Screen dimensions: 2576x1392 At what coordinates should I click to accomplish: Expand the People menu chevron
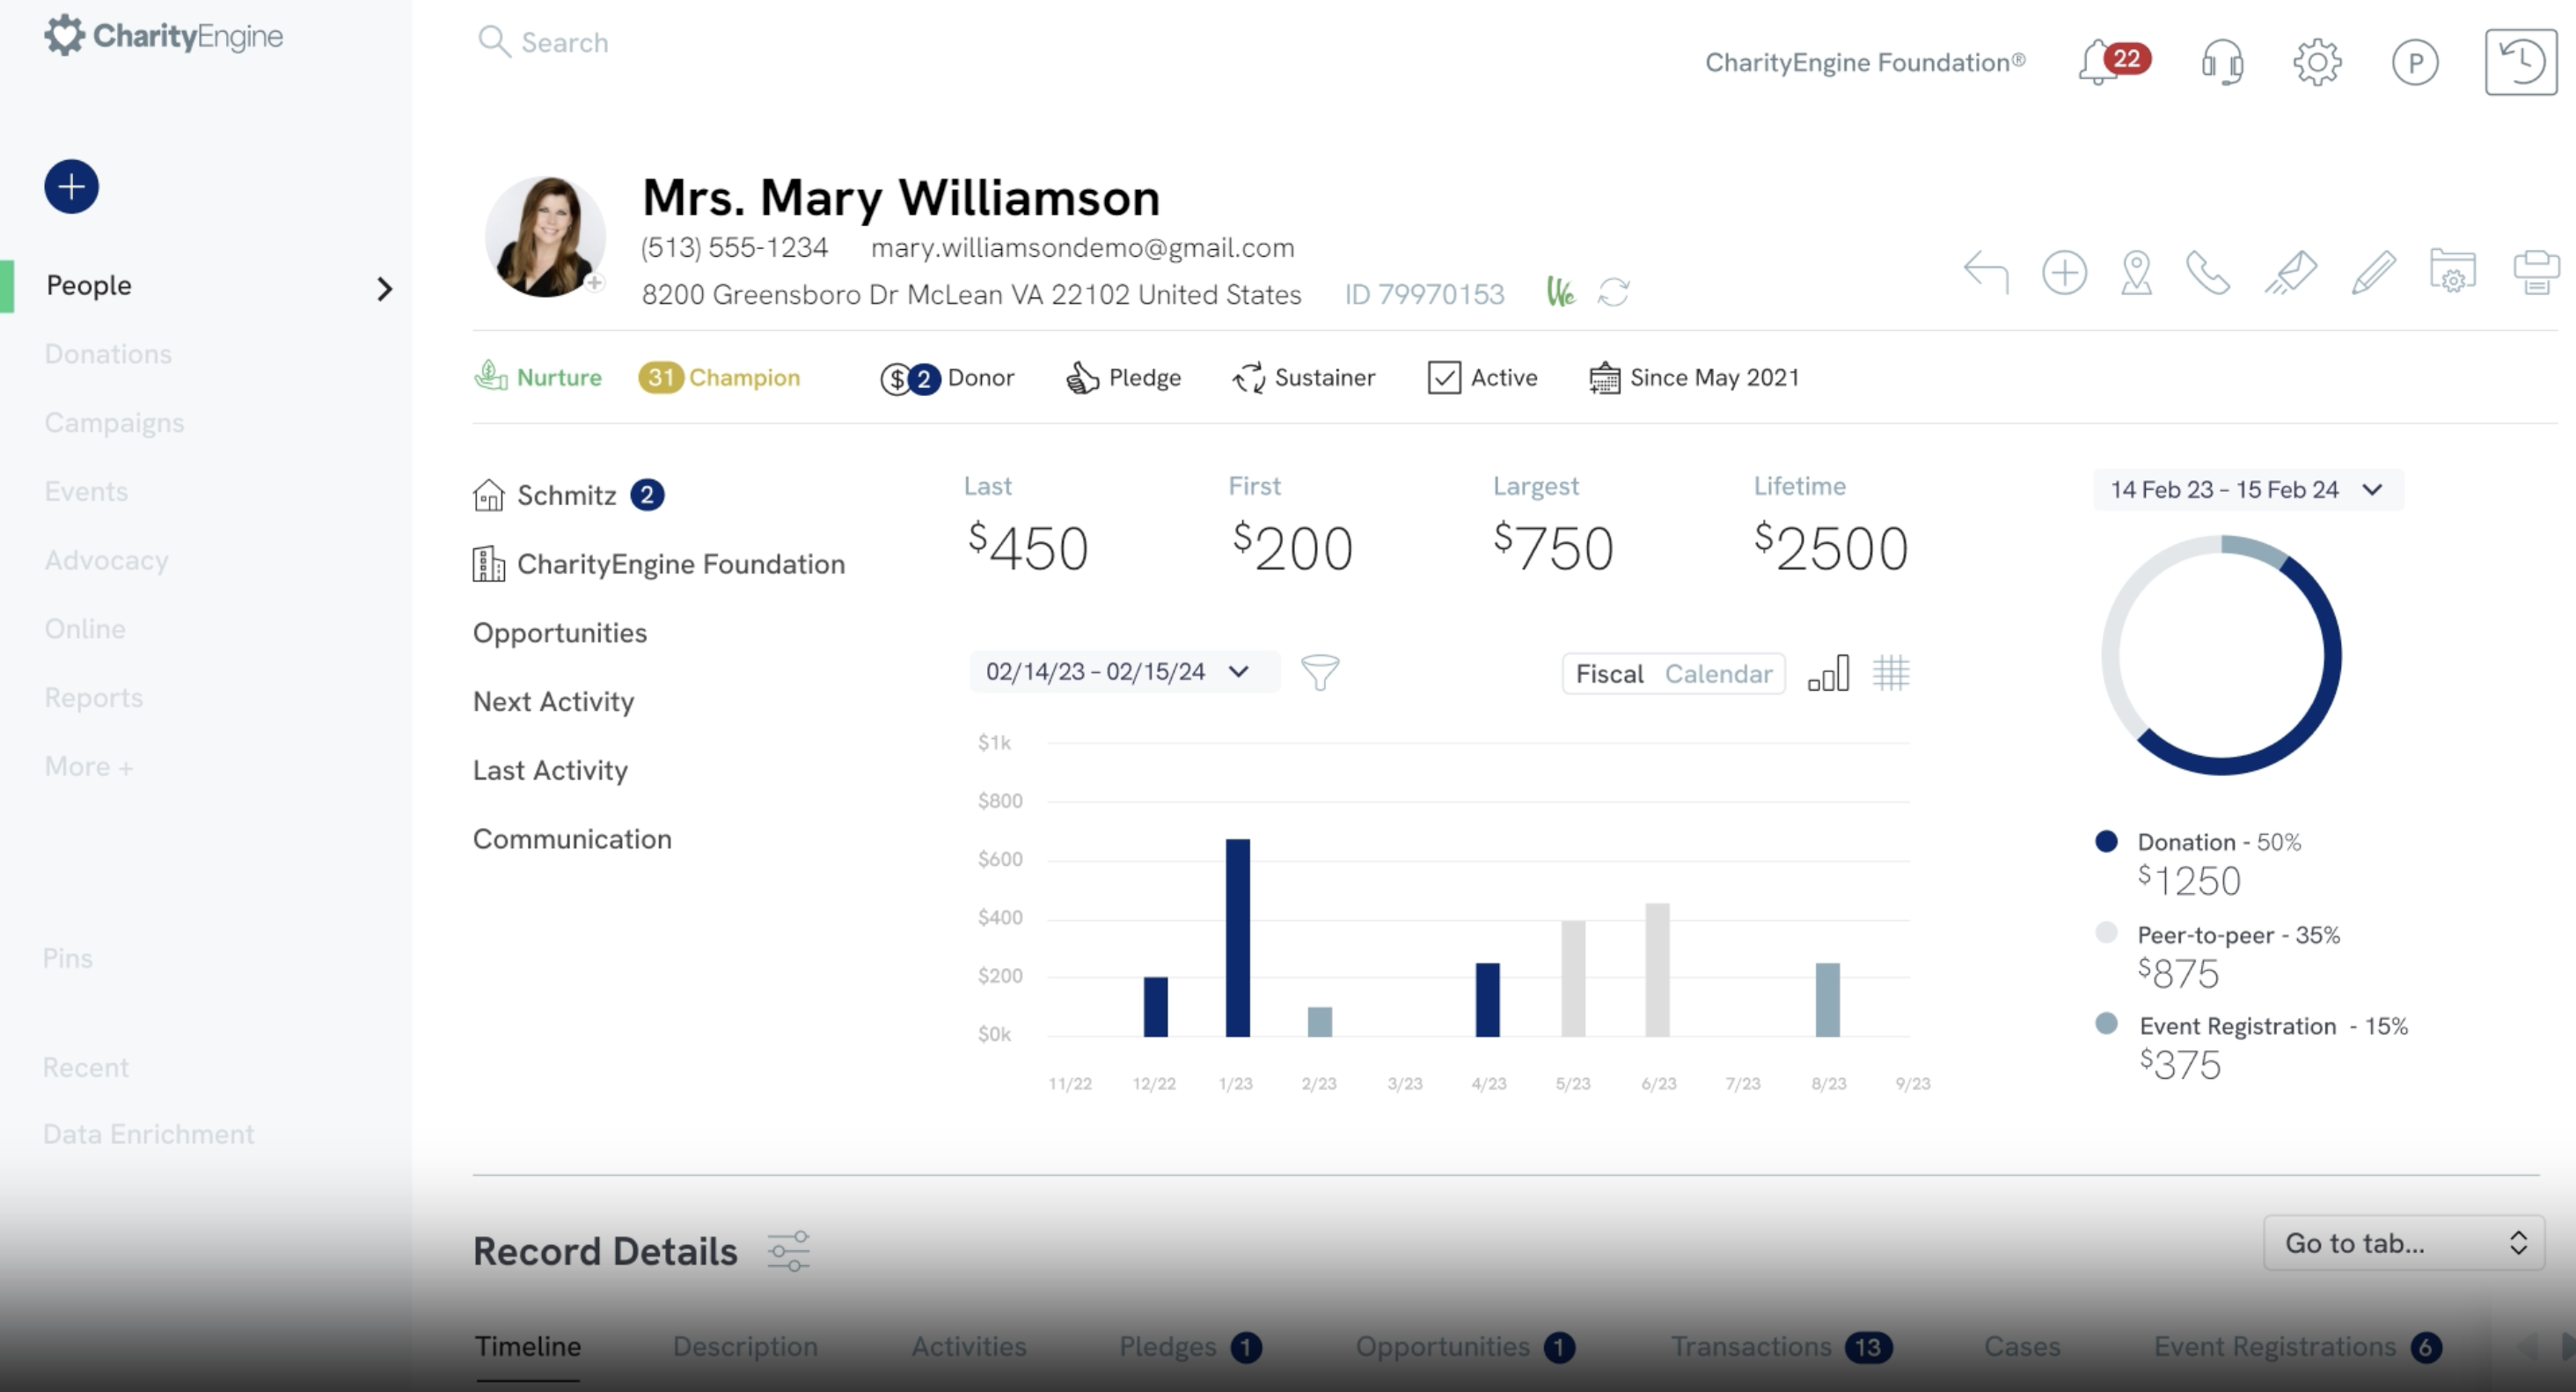[x=384, y=289]
